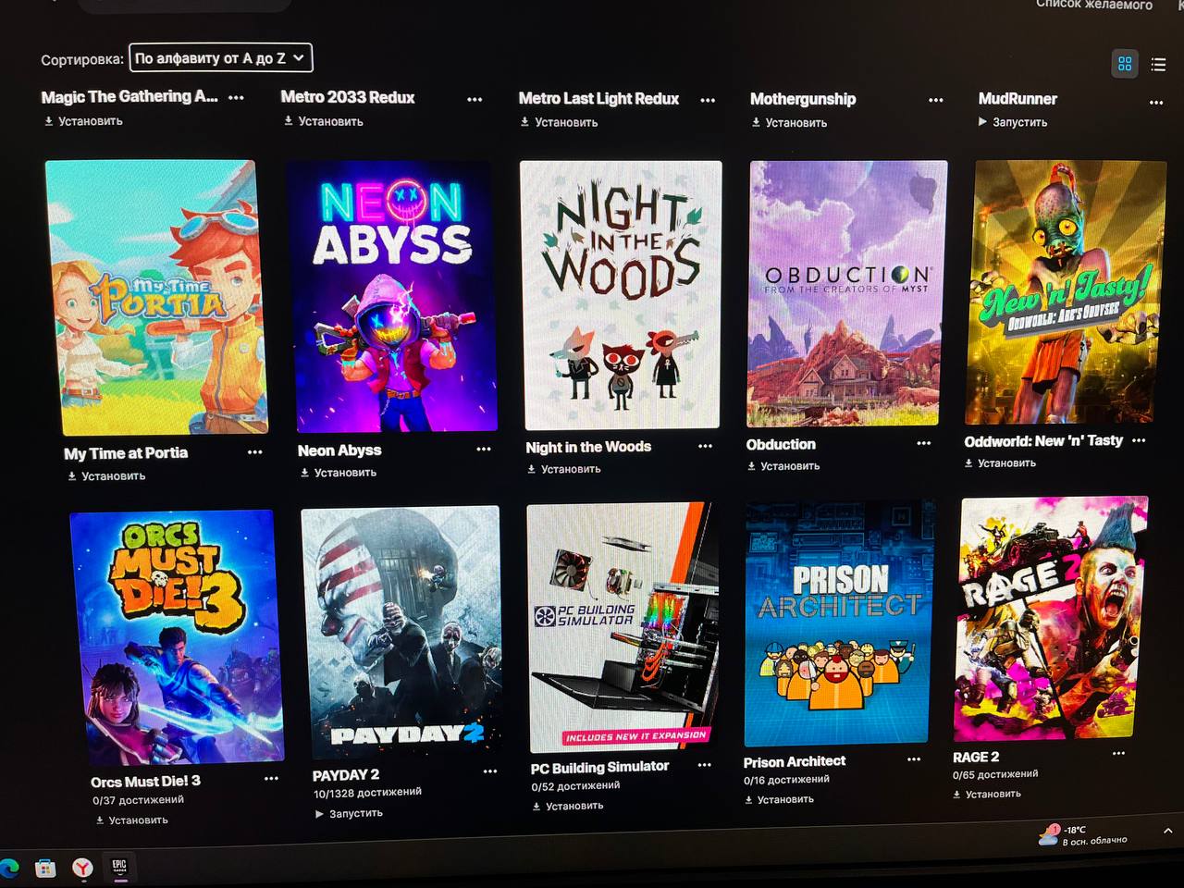Launch MudRunner via Запустить

pyautogui.click(x=1013, y=122)
